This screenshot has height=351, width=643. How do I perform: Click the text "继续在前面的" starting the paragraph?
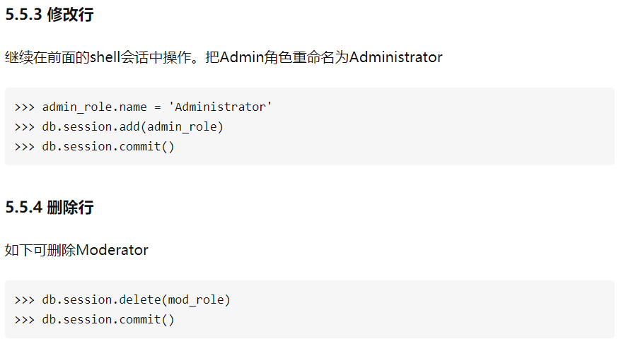(x=47, y=57)
